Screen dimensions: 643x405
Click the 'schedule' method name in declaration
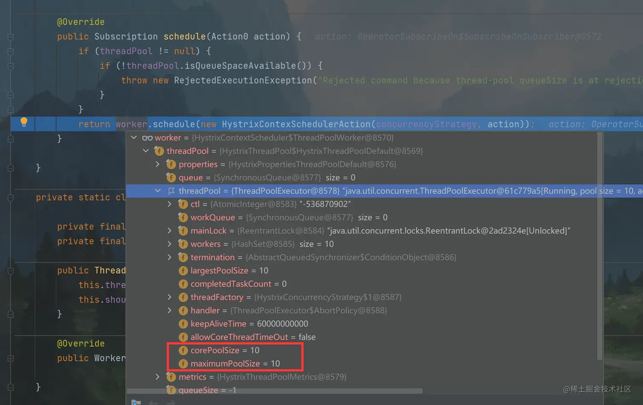tap(185, 37)
